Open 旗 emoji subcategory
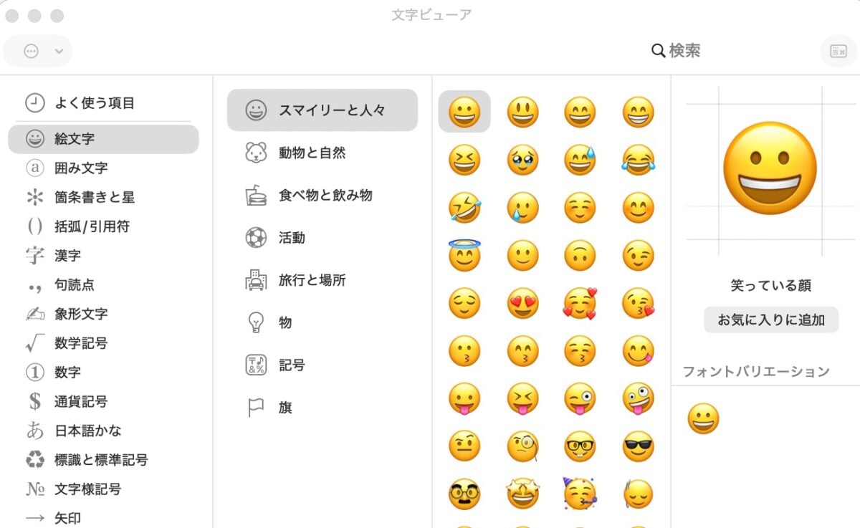Image resolution: width=860 pixels, height=528 pixels. coord(322,408)
